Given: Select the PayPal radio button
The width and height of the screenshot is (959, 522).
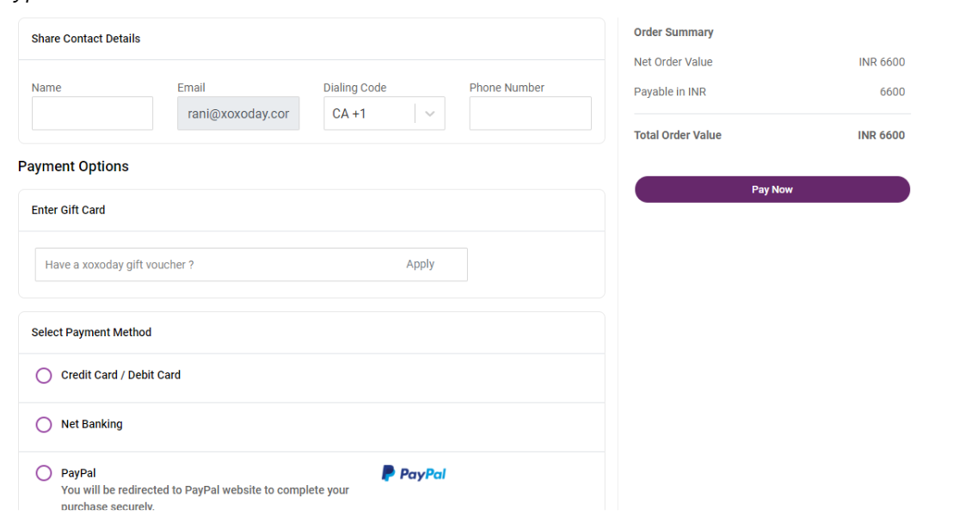Looking at the screenshot, I should pos(43,473).
